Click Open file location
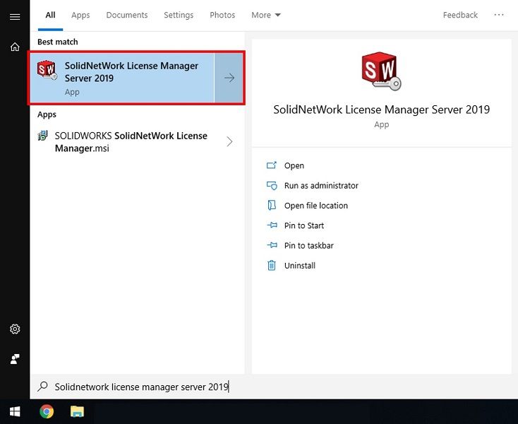518x424 pixels. click(315, 206)
